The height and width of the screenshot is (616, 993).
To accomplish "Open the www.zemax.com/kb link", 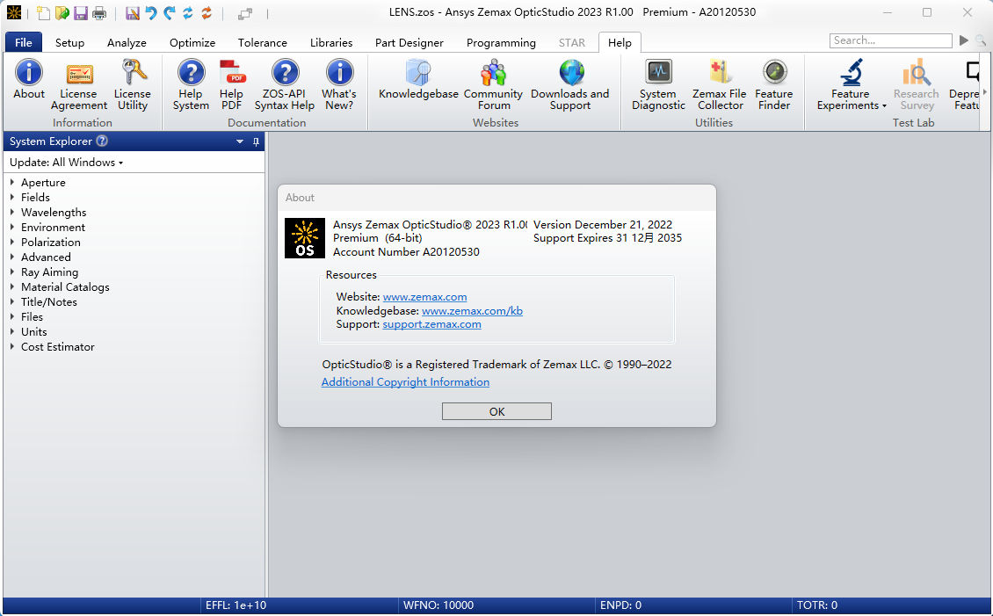I will point(473,311).
